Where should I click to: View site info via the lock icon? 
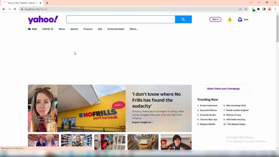pyautogui.click(x=22, y=9)
